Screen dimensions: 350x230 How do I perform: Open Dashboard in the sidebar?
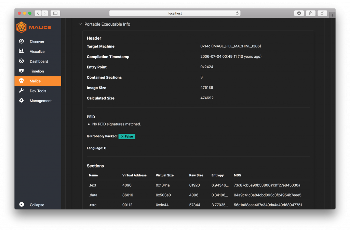[39, 61]
